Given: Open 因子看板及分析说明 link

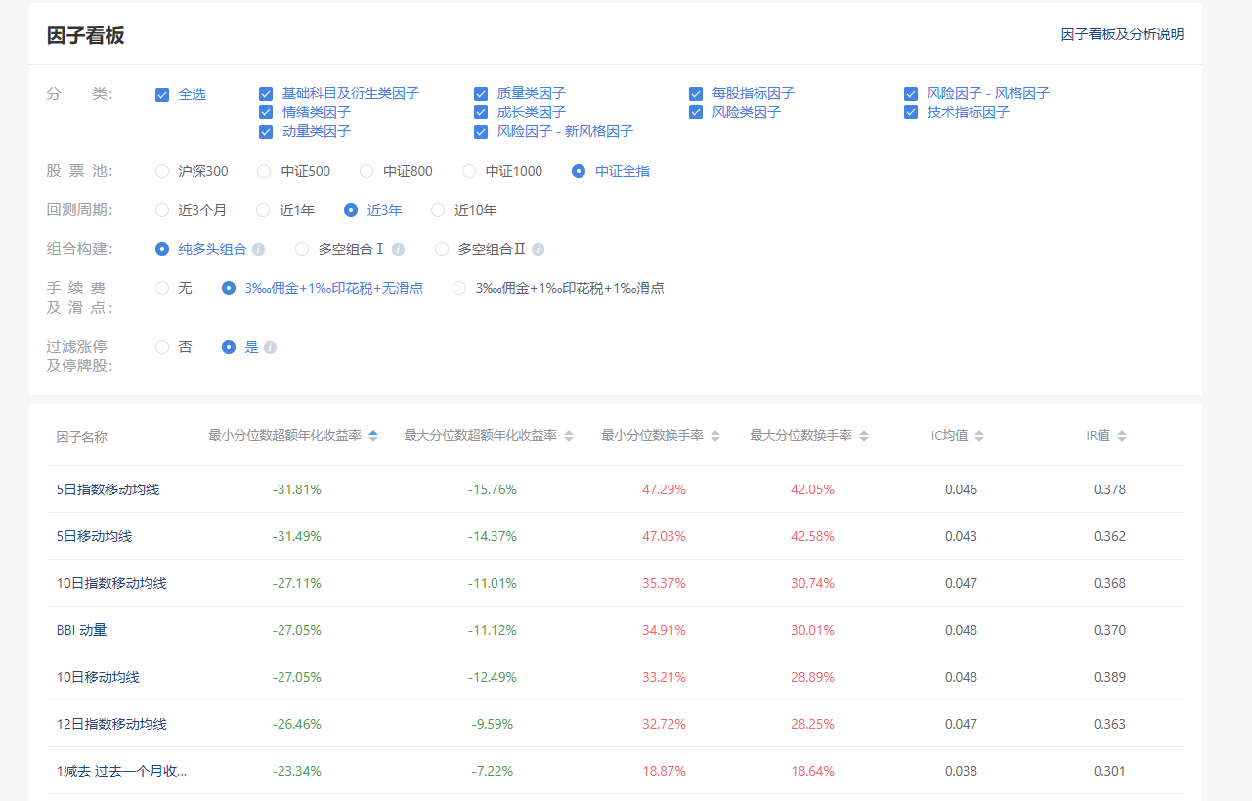Looking at the screenshot, I should (1122, 34).
